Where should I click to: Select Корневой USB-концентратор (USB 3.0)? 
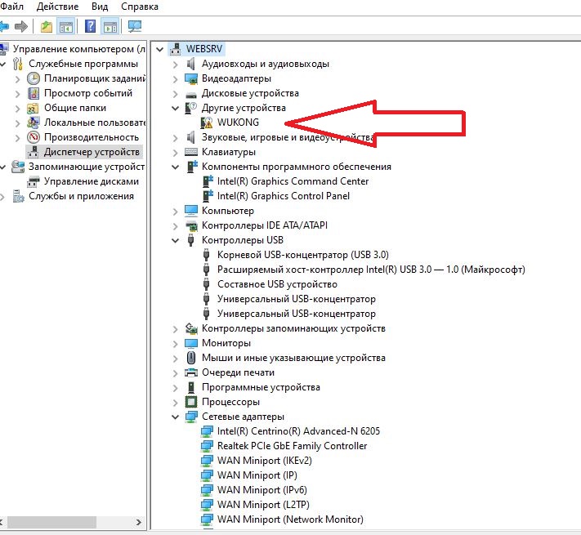point(302,255)
